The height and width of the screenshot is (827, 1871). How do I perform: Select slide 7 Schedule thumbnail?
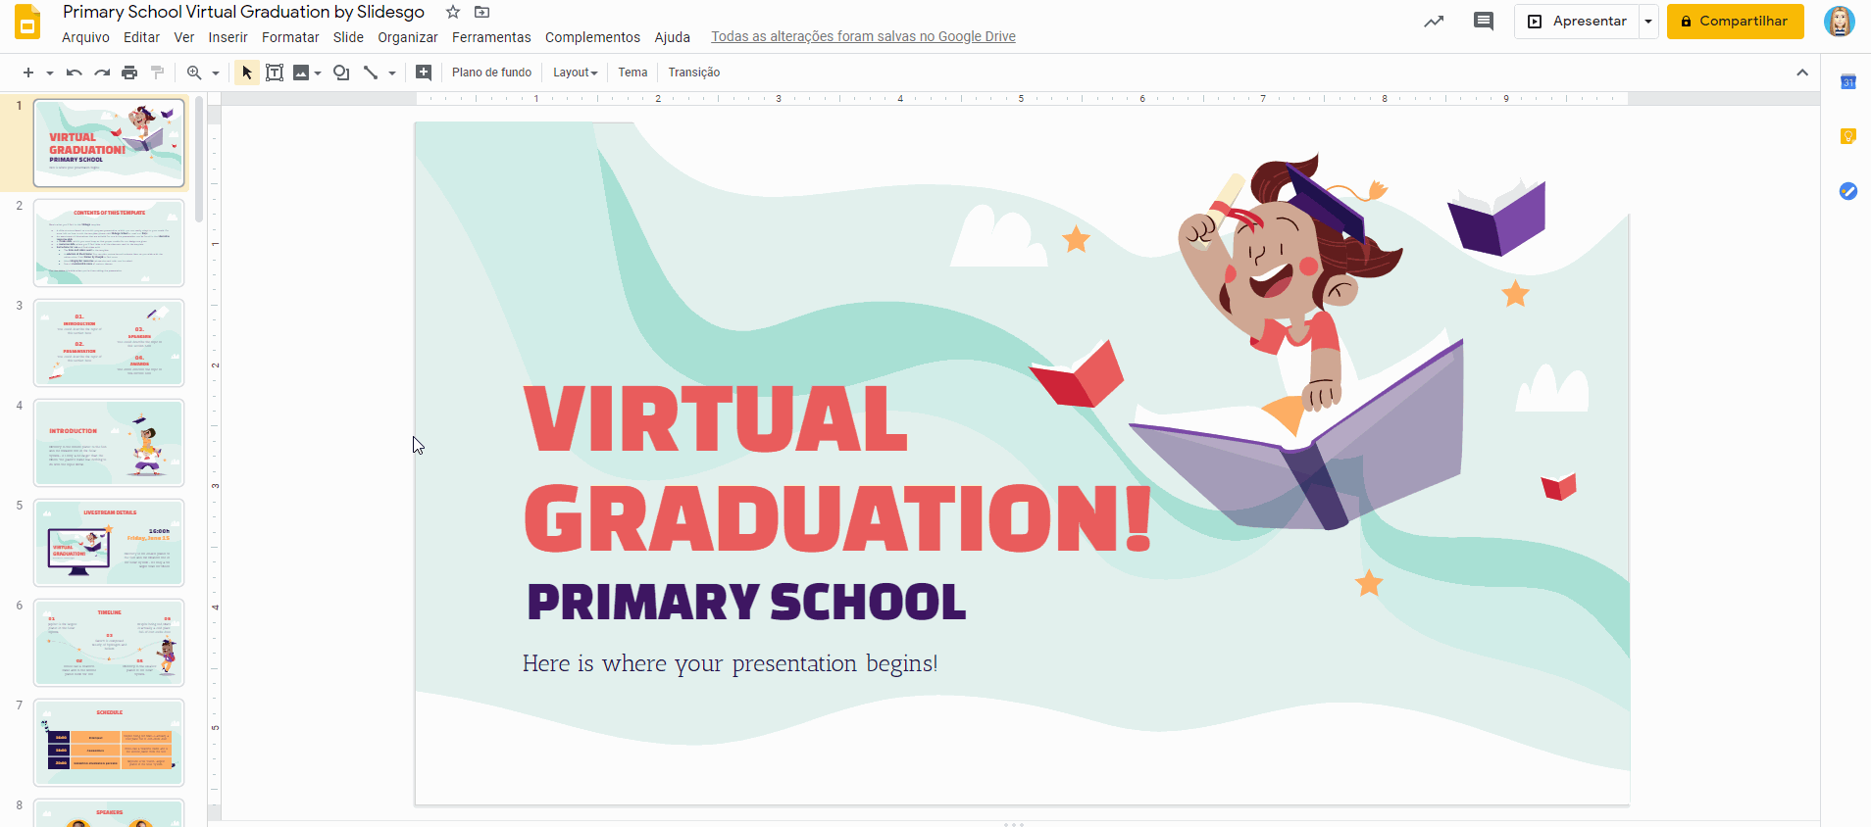click(x=109, y=743)
